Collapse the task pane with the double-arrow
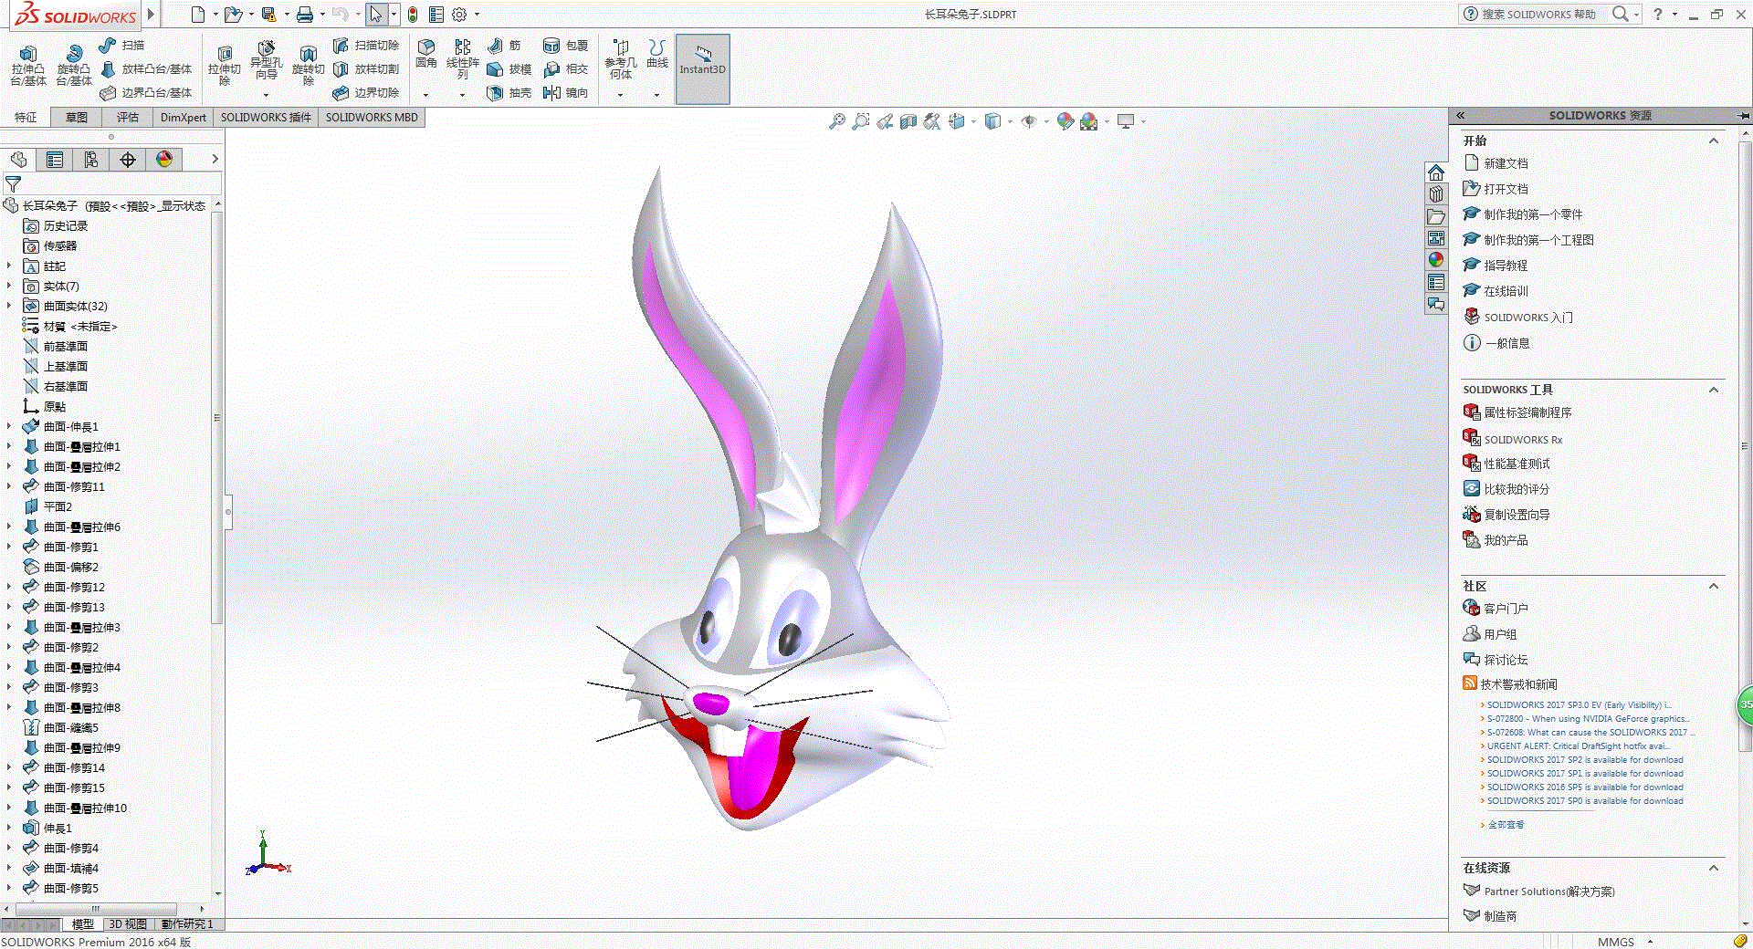The image size is (1753, 949). coord(1460,116)
